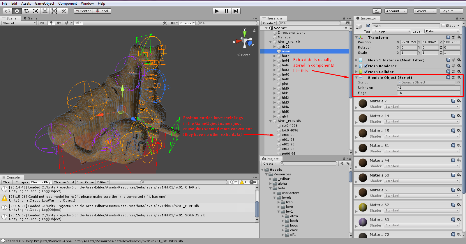Start play mode with Play button

tap(217, 11)
